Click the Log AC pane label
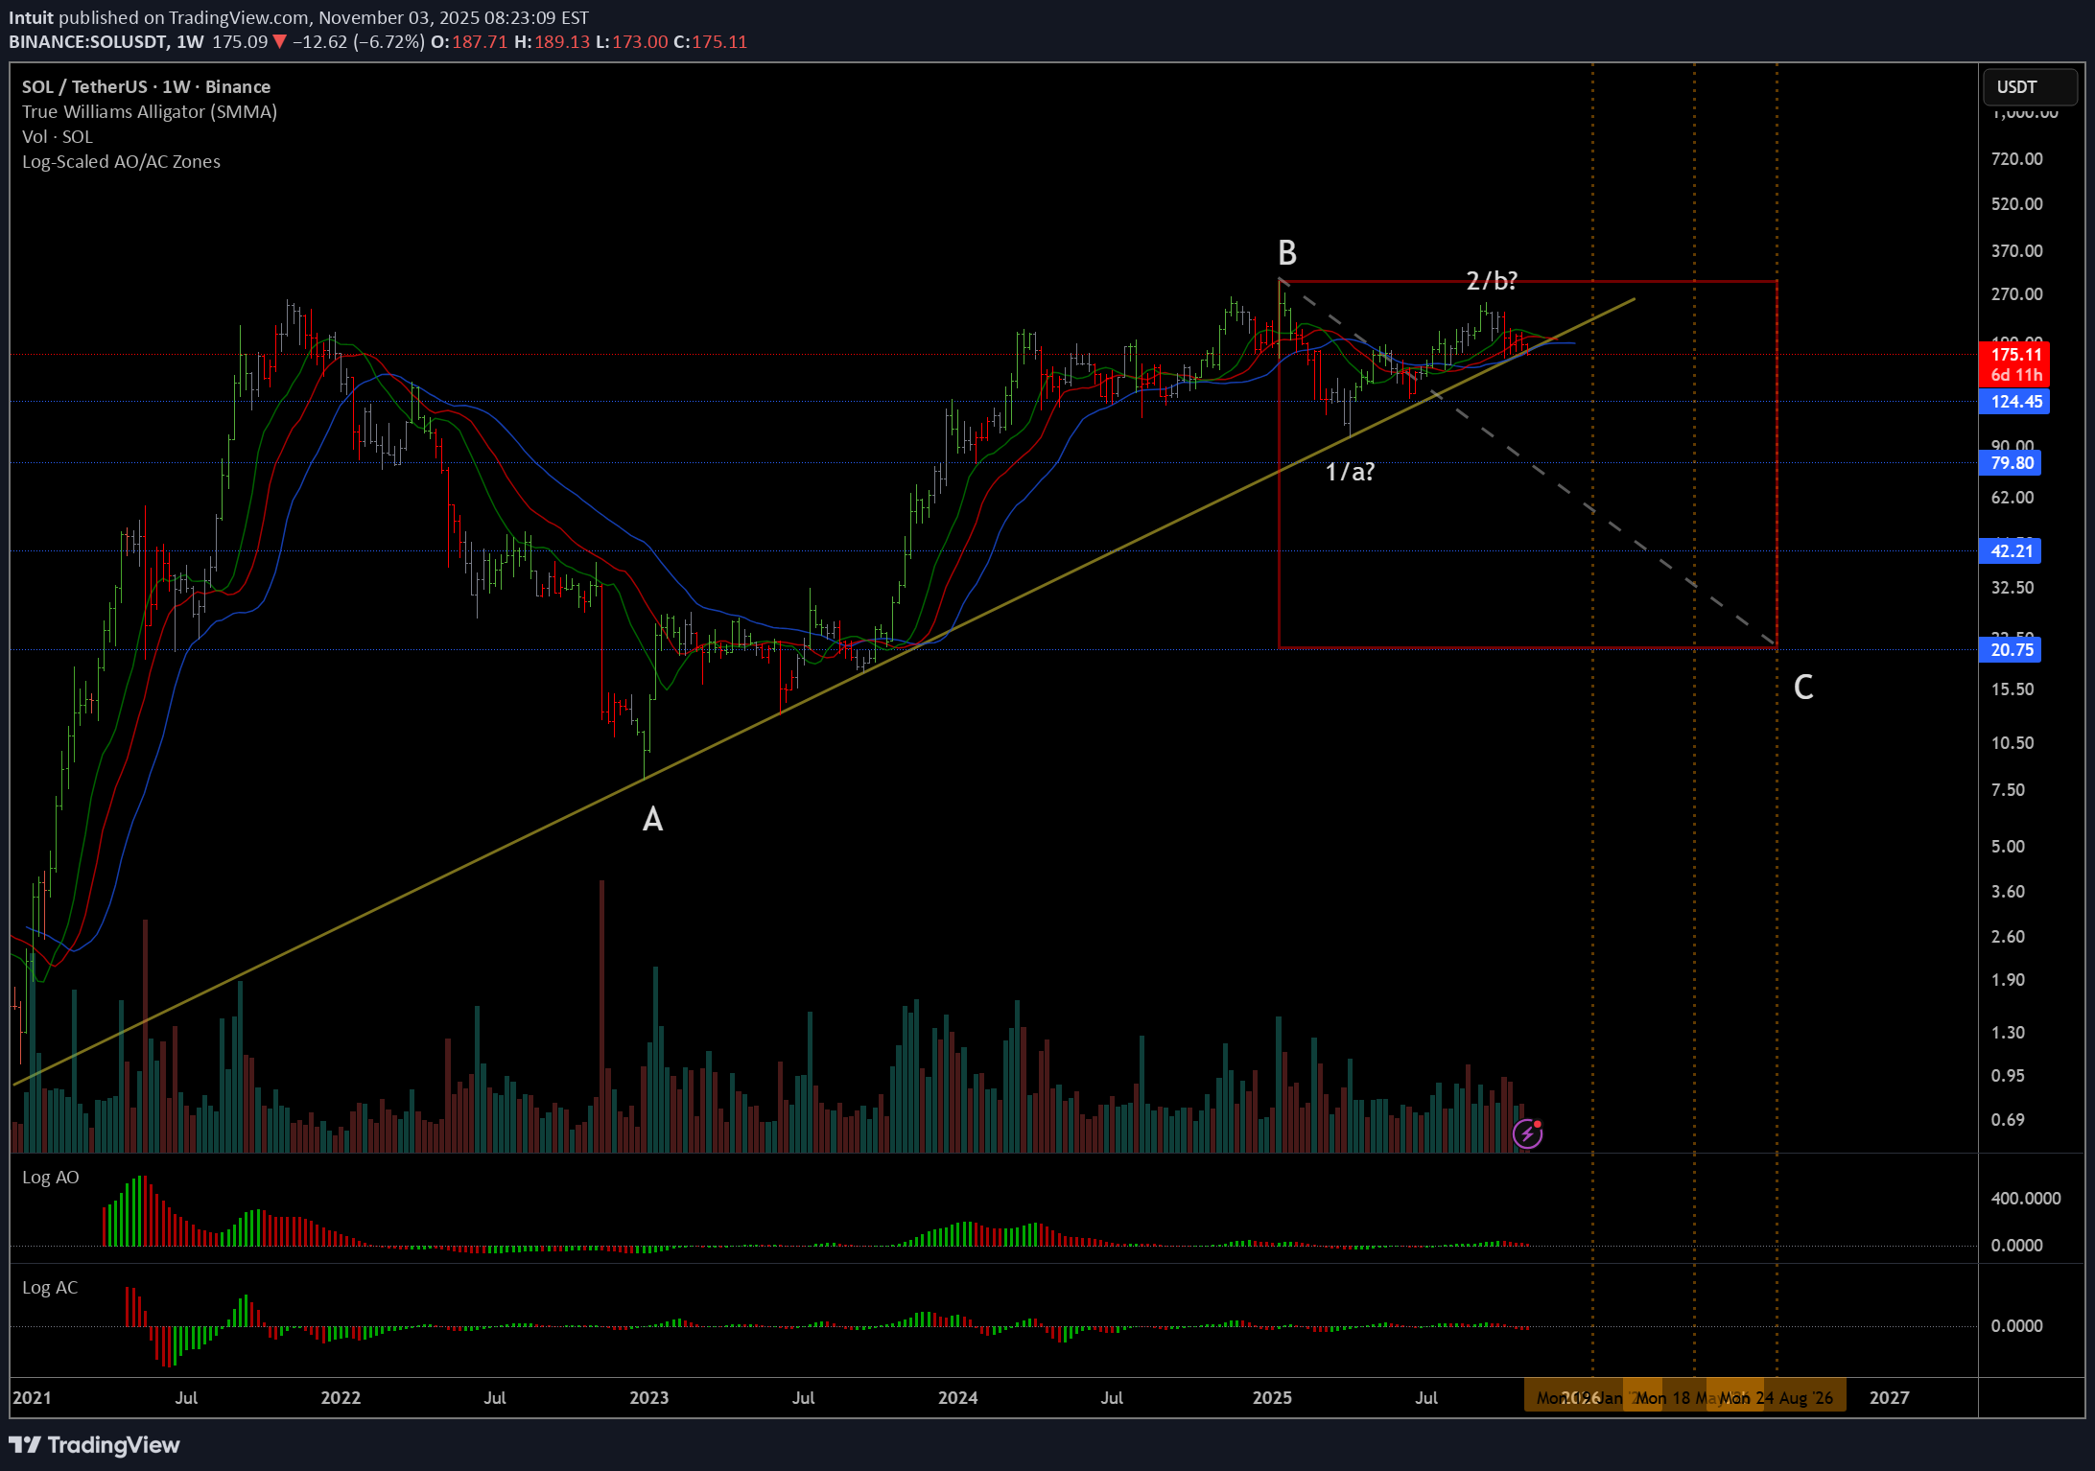Image resolution: width=2095 pixels, height=1471 pixels. 50,1288
